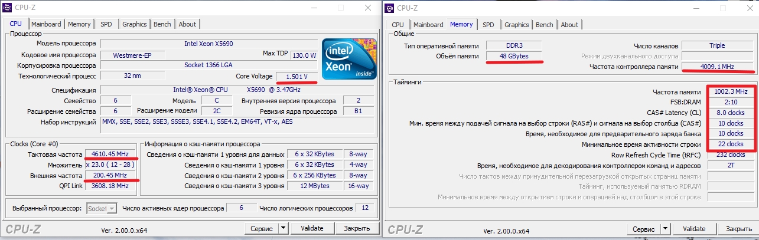Viewport: 759px width, 240px height.
Task: Open Bench tab in right CPU-Z window
Action: click(x=544, y=25)
